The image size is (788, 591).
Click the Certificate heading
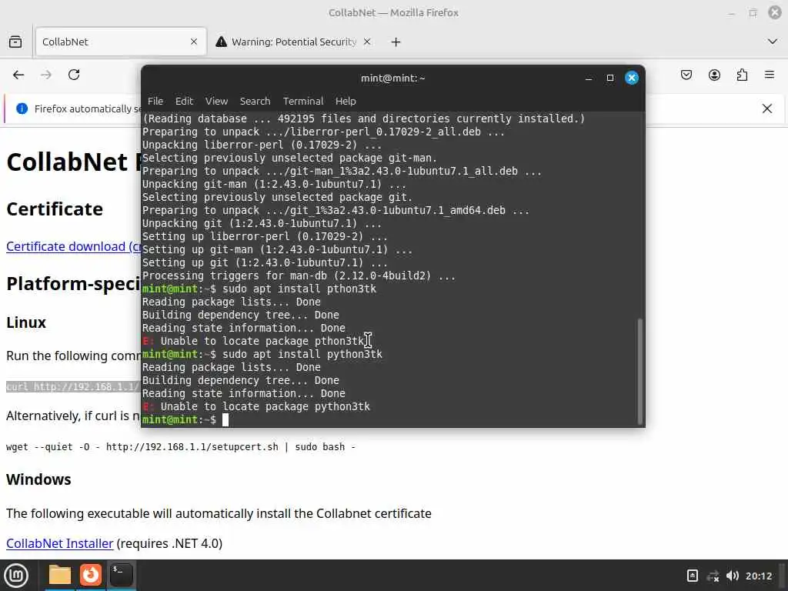[x=55, y=209]
